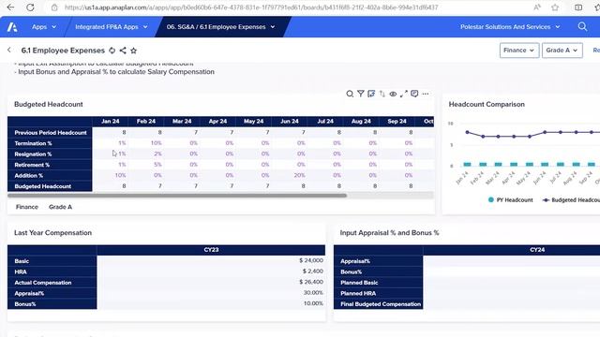The width and height of the screenshot is (600, 337).
Task: Maximize the Budgeted Headcount card
Action: point(403,94)
